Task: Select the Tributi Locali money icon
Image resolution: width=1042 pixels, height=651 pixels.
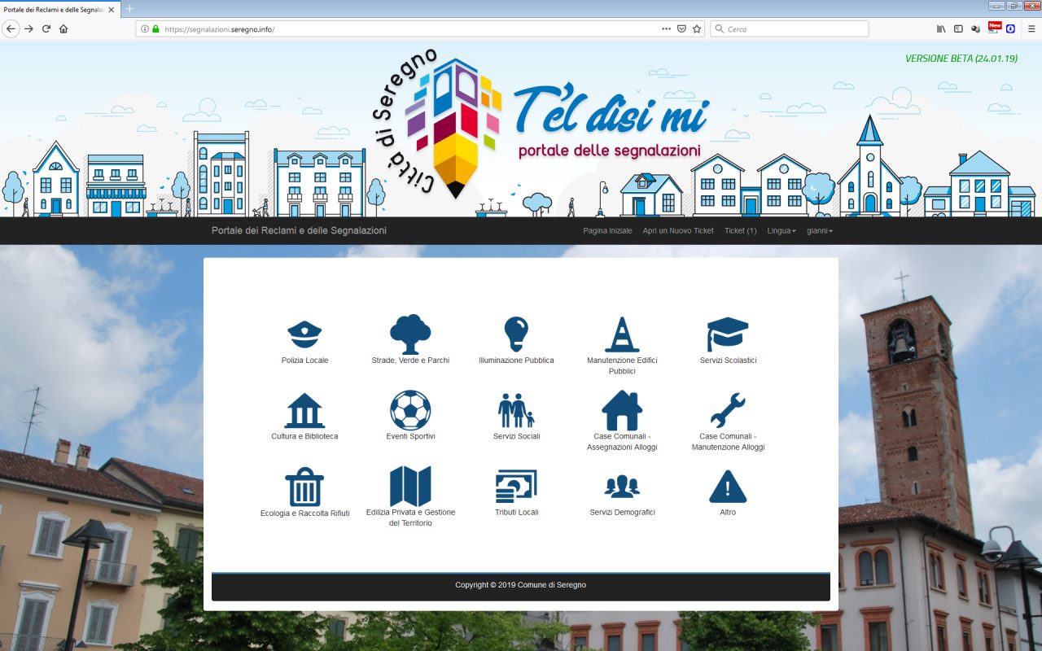Action: tap(516, 487)
